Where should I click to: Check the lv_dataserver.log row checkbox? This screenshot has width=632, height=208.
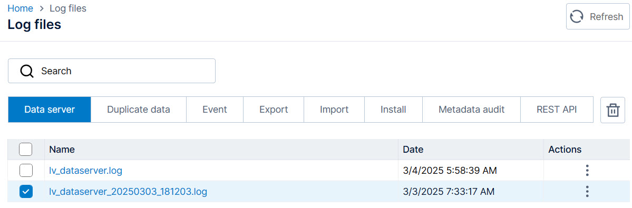tap(26, 171)
